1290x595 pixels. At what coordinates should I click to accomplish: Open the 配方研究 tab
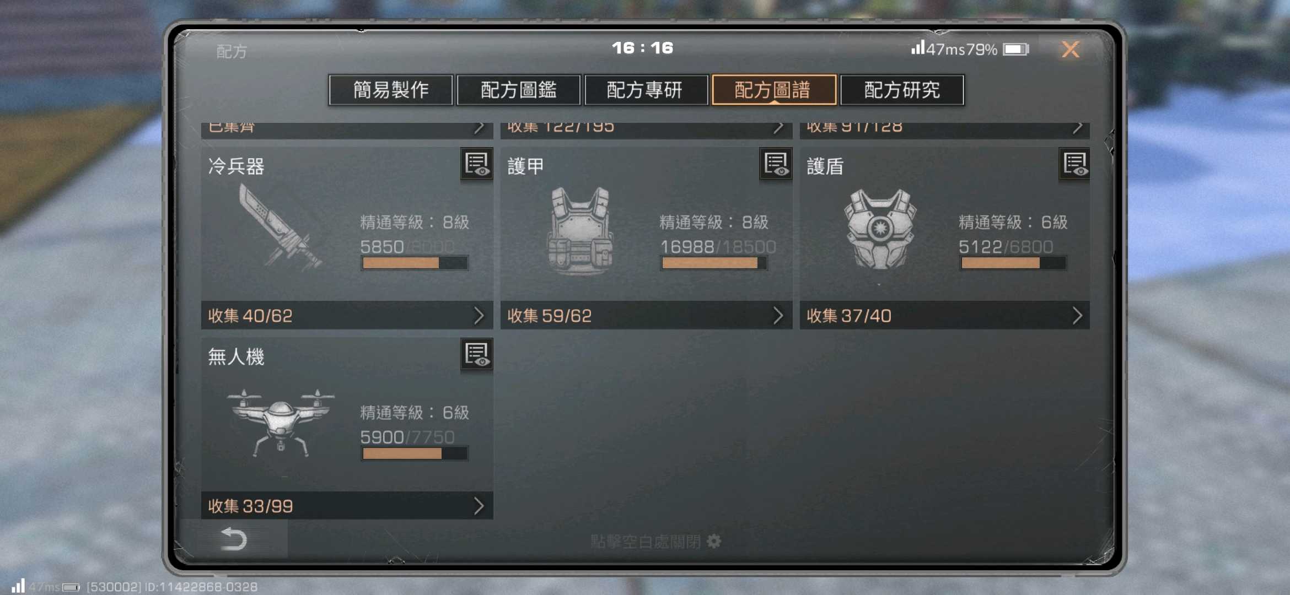coord(902,90)
